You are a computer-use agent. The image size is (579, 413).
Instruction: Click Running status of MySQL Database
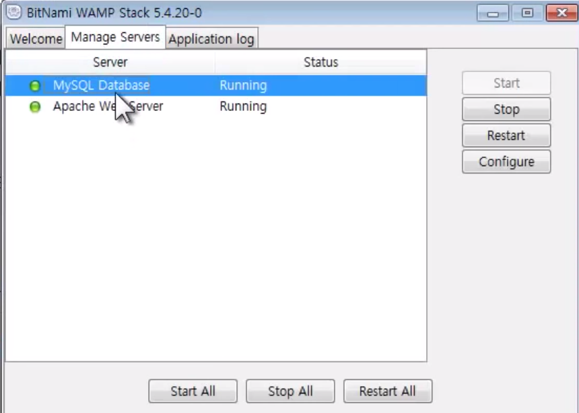click(243, 85)
